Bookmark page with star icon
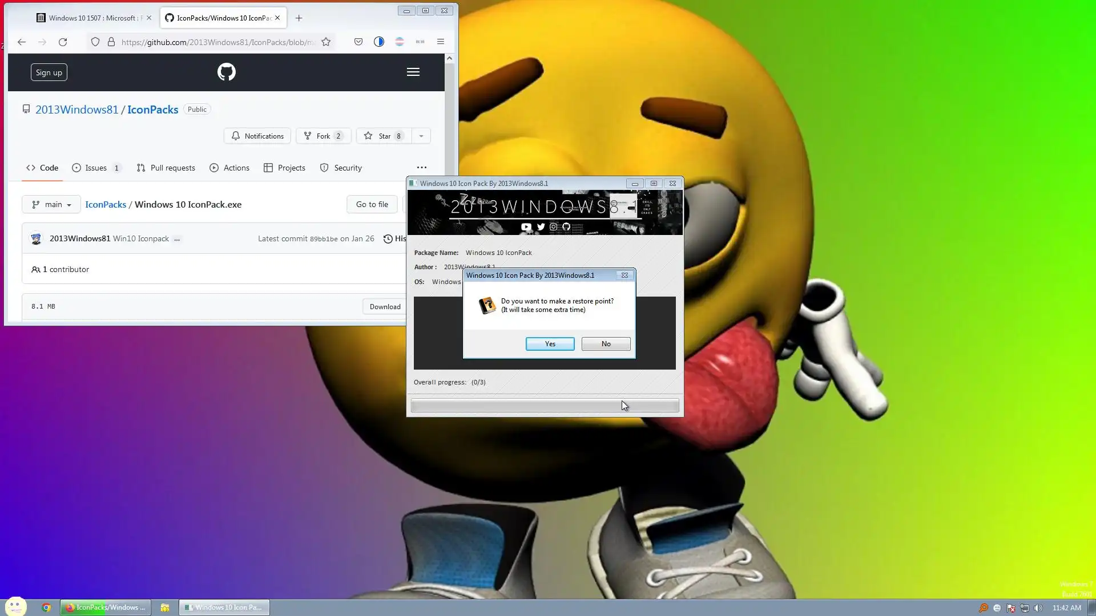 click(x=326, y=42)
